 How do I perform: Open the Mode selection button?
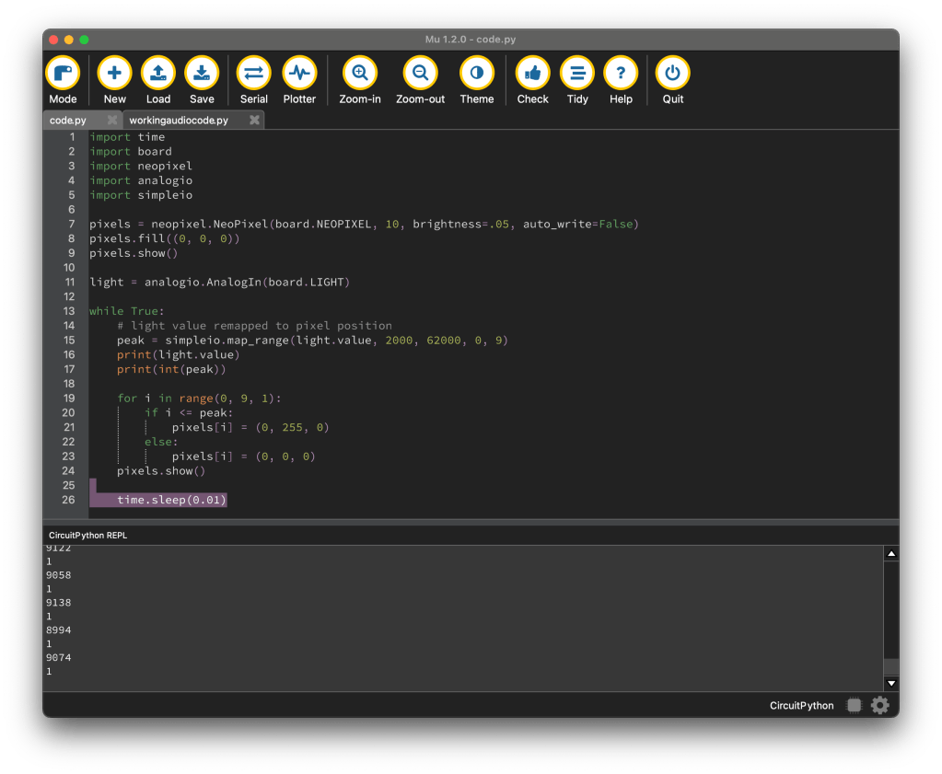tap(63, 74)
